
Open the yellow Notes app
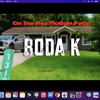pyautogui.click(x=22, y=95)
